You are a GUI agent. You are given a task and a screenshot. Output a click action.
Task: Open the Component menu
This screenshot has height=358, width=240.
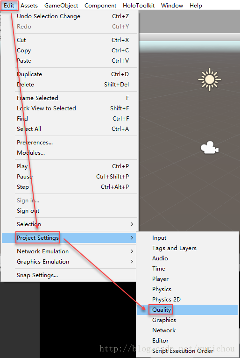click(x=100, y=6)
